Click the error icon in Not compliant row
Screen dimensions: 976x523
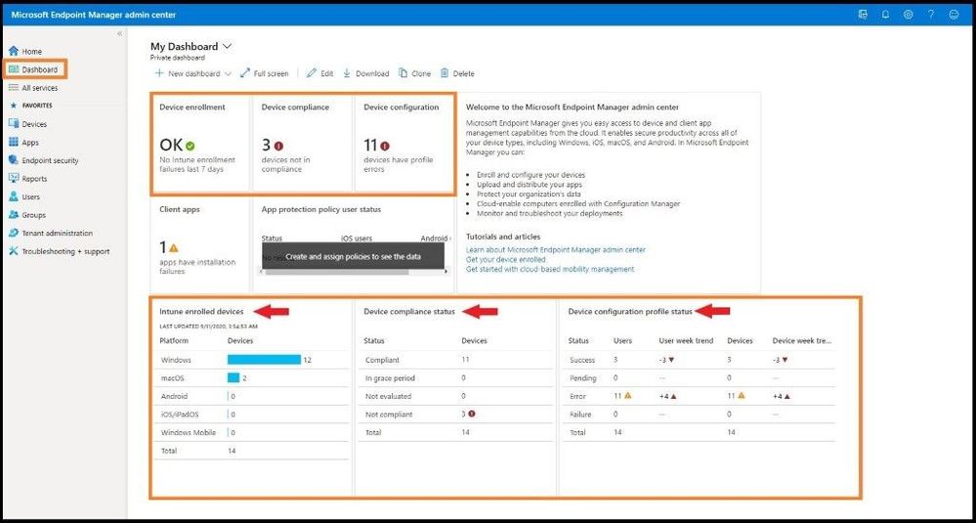tap(472, 414)
